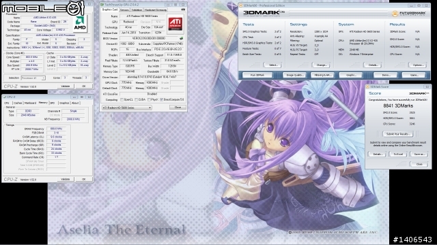
Task: Click the Driver Version field in GPU-Z
Action: (x=152, y=77)
